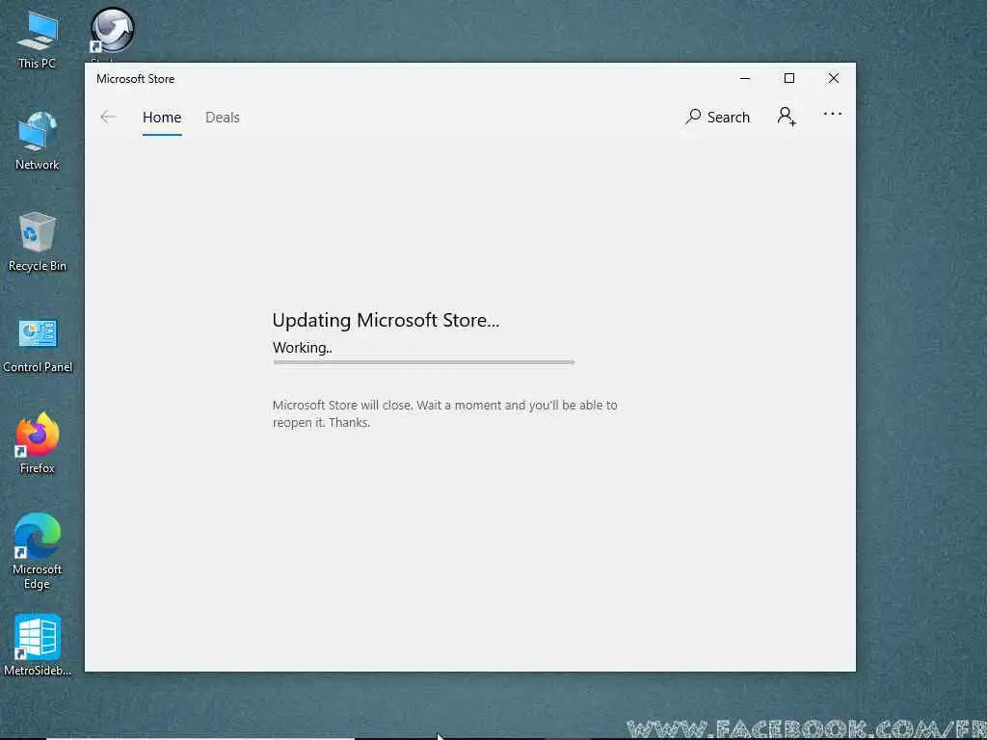Open the See more ellipsis menu
Screen dimensions: 987x740
[x=832, y=114]
